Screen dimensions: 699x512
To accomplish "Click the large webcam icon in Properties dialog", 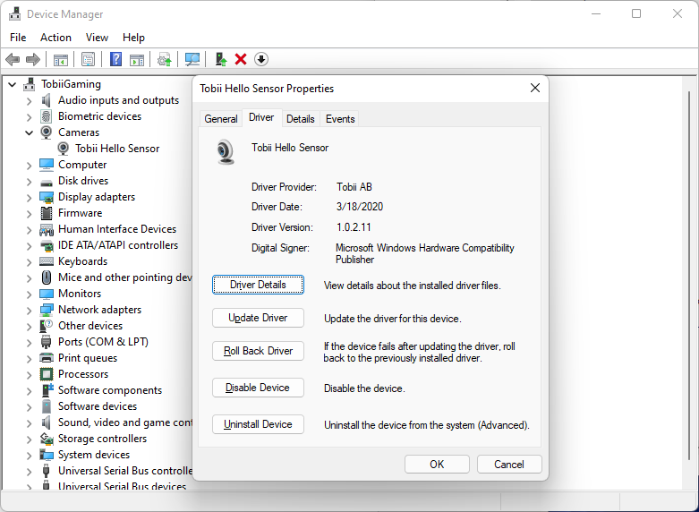I will tap(226, 151).
